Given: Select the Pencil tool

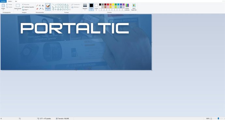Looking at the screenshot, I should [x=37, y=6].
